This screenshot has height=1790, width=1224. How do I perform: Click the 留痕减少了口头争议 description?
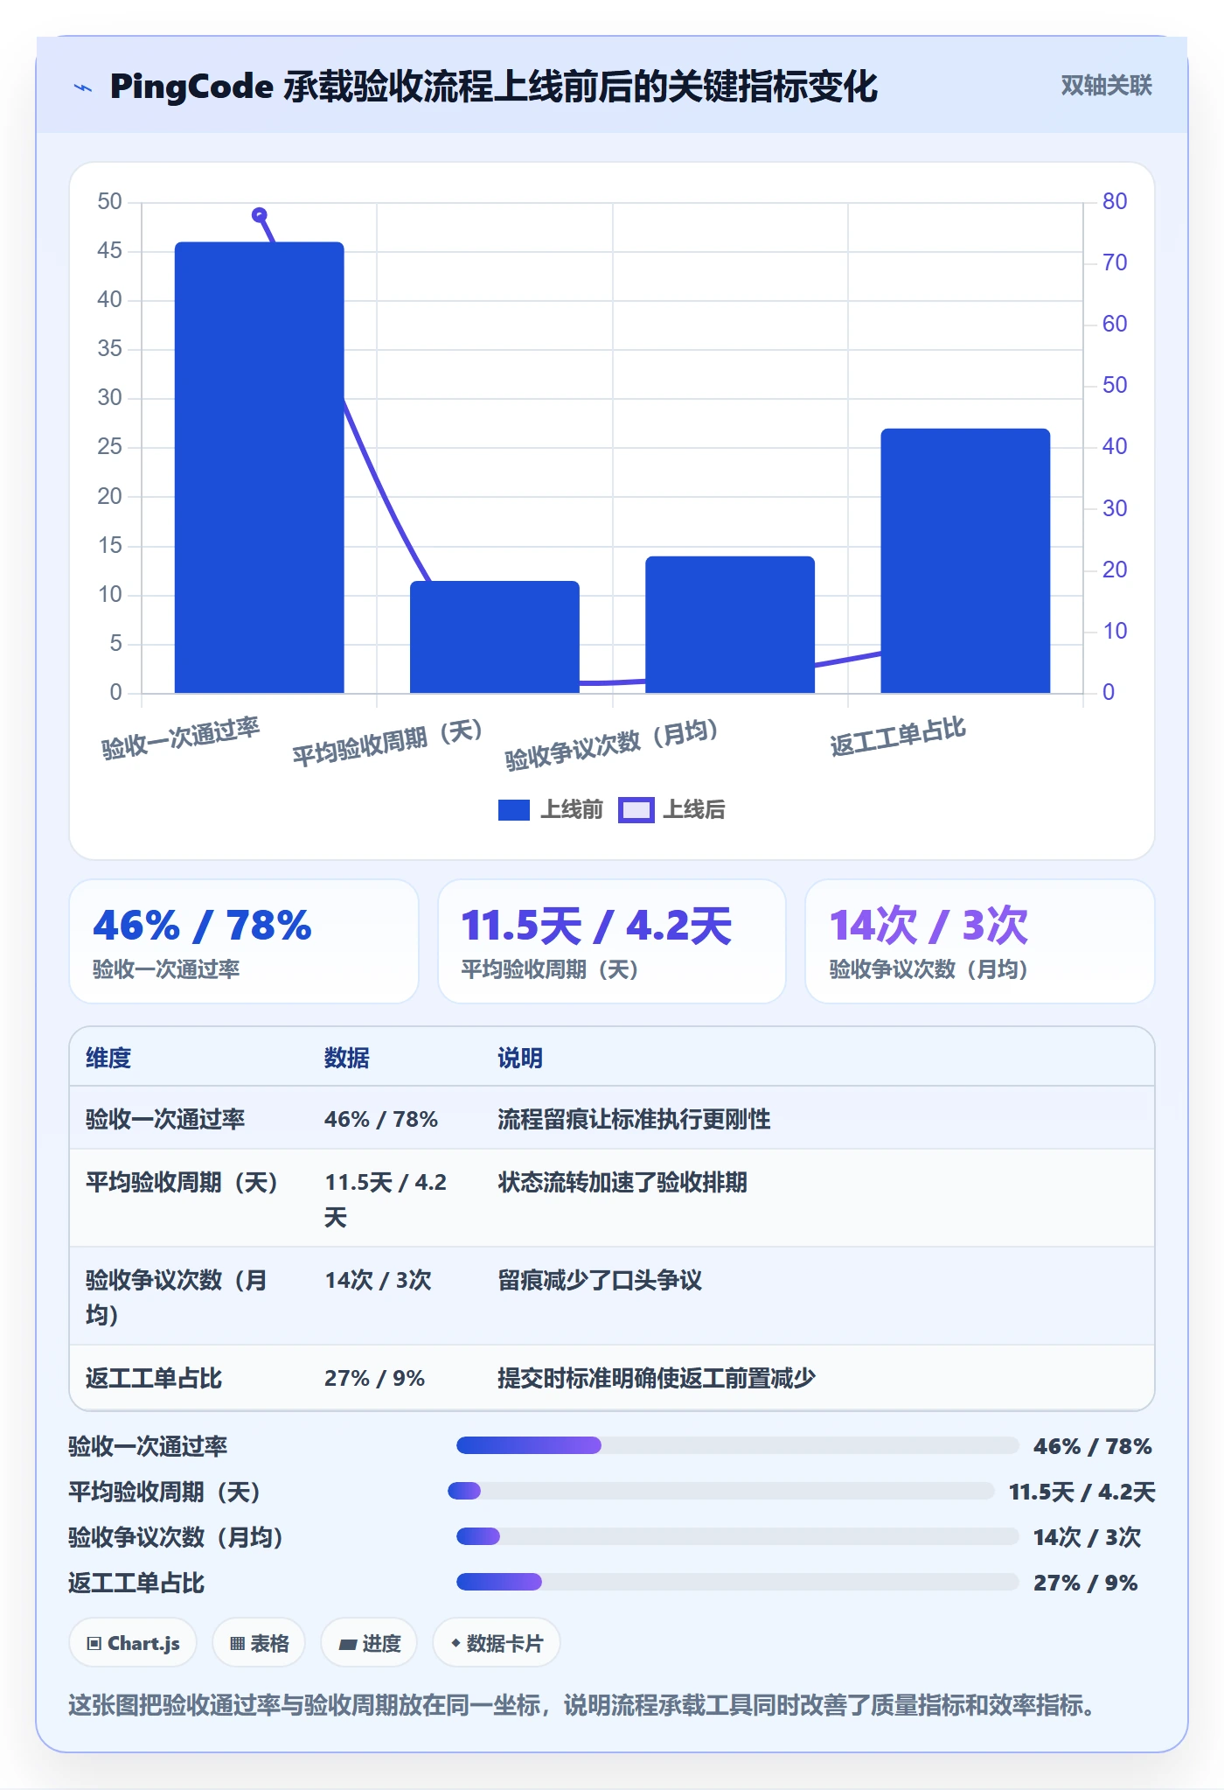600,1280
